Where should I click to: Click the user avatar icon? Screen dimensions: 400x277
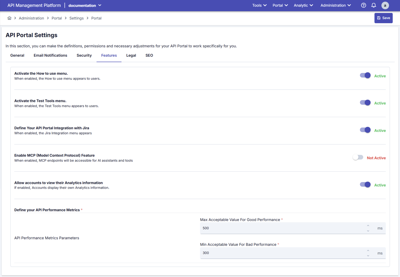coord(385,5)
